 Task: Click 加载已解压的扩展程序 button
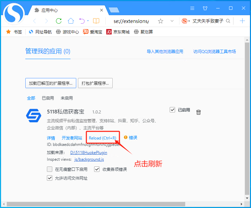coord(51,83)
